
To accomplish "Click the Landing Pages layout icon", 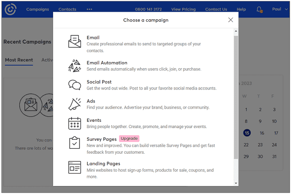I will (x=75, y=167).
